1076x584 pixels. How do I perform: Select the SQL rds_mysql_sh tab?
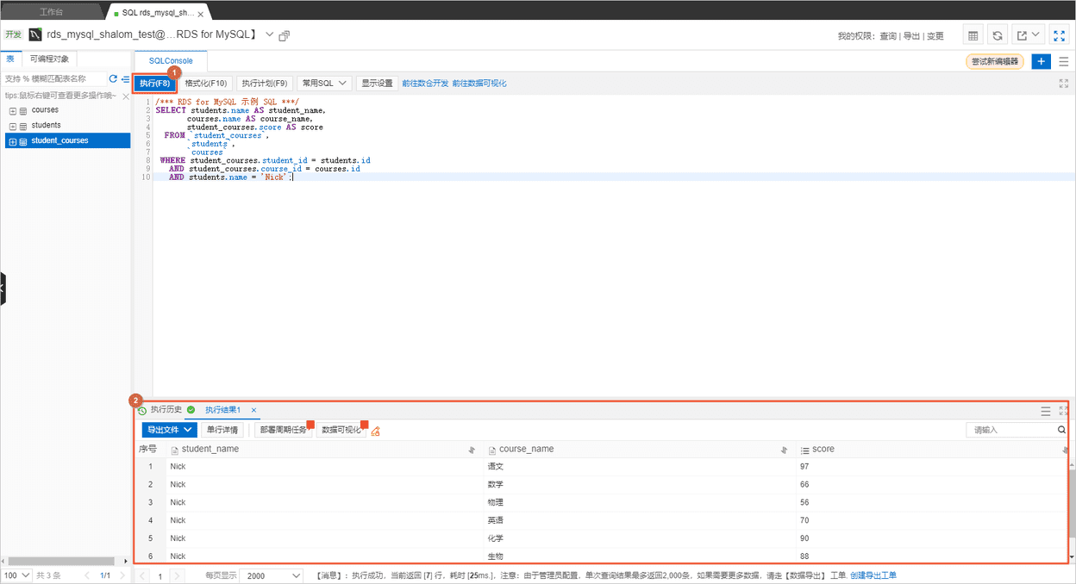[158, 13]
